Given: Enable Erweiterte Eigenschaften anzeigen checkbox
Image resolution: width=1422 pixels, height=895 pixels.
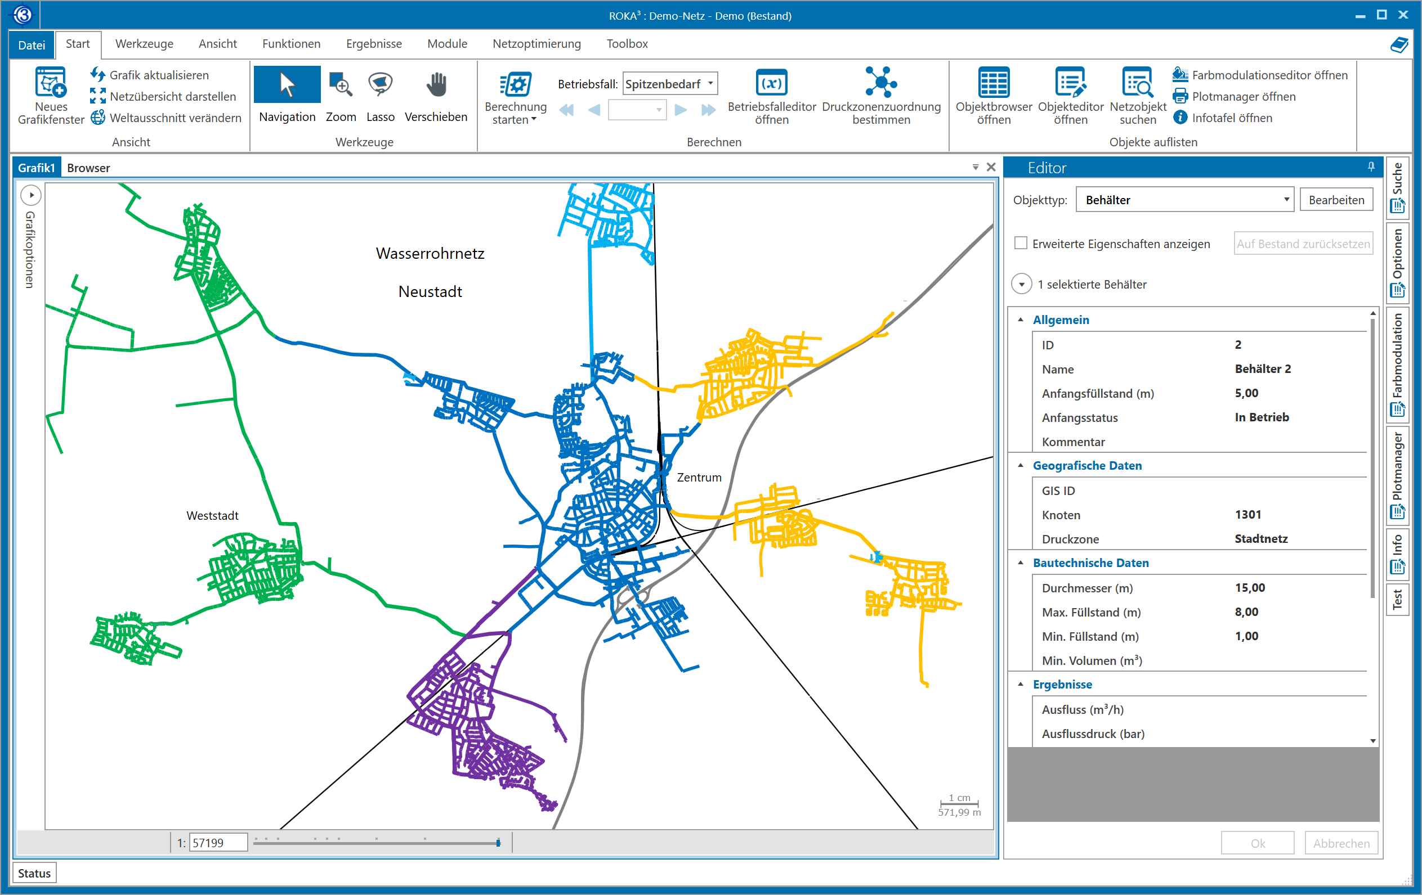Looking at the screenshot, I should (1021, 243).
